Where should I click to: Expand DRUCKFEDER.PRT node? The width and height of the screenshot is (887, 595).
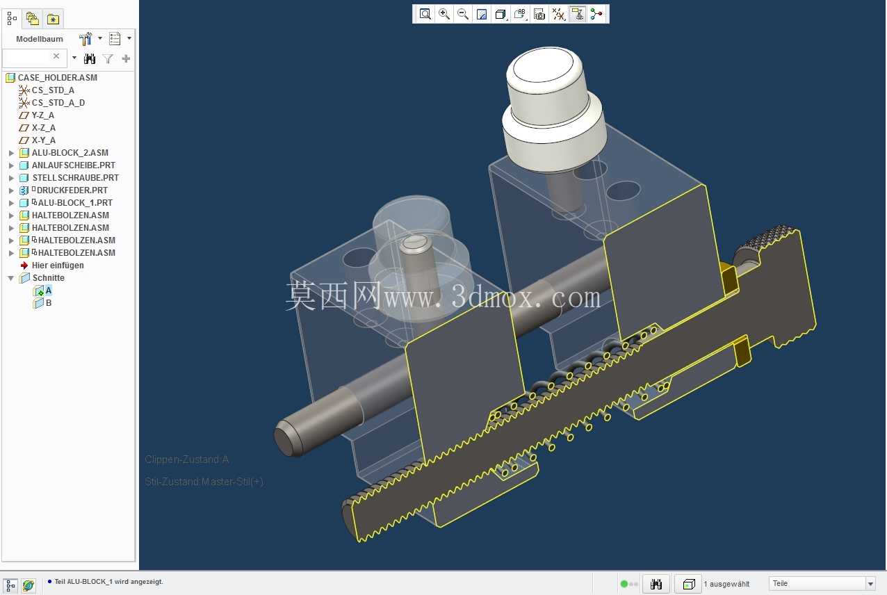11,190
